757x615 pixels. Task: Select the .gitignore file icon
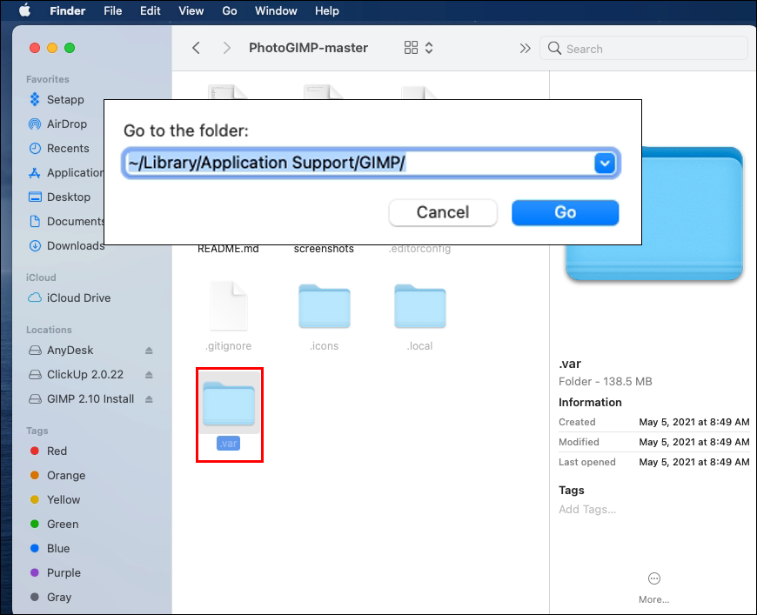tap(228, 306)
